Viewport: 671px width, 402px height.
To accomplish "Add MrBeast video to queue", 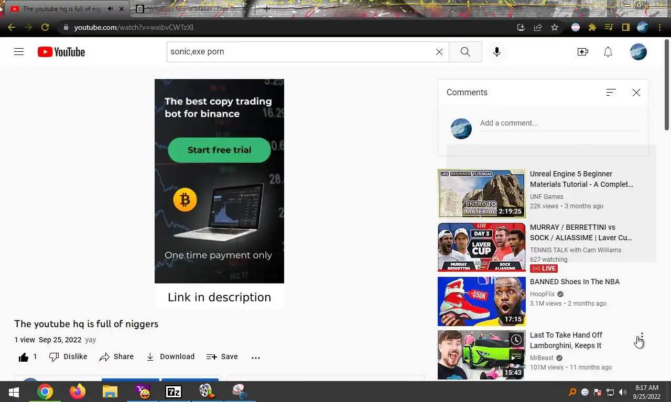I will click(516, 358).
